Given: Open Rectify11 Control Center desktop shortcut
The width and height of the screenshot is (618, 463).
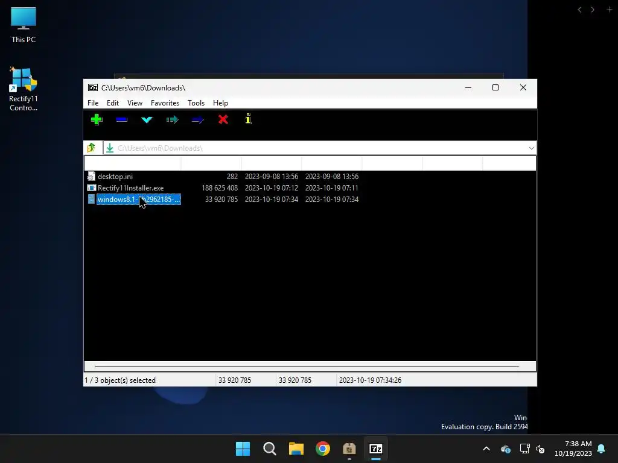Looking at the screenshot, I should 24,89.
